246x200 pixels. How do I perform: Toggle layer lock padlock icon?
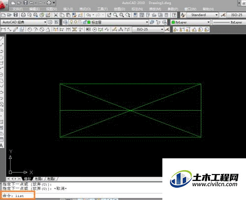coord(85,22)
